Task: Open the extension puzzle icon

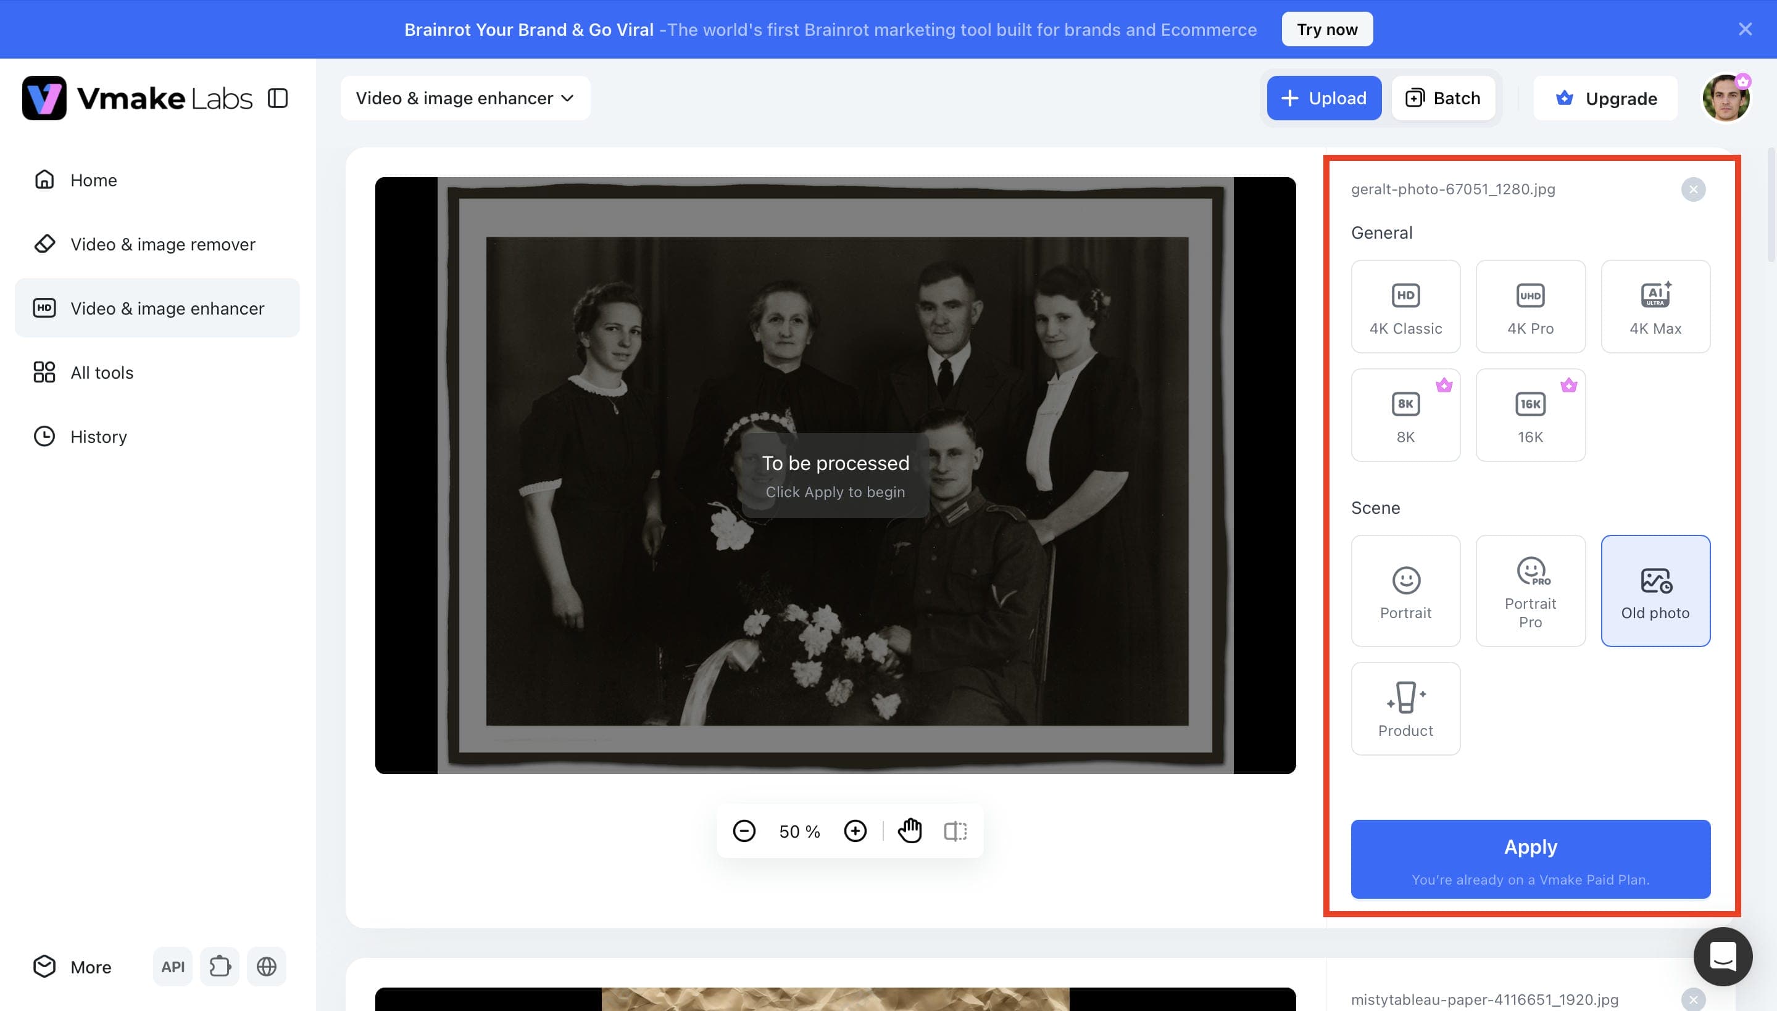Action: (220, 967)
